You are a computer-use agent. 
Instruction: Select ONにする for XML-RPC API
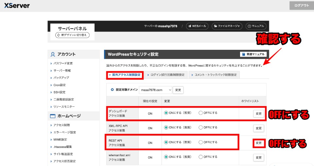pyautogui.click(x=166, y=128)
